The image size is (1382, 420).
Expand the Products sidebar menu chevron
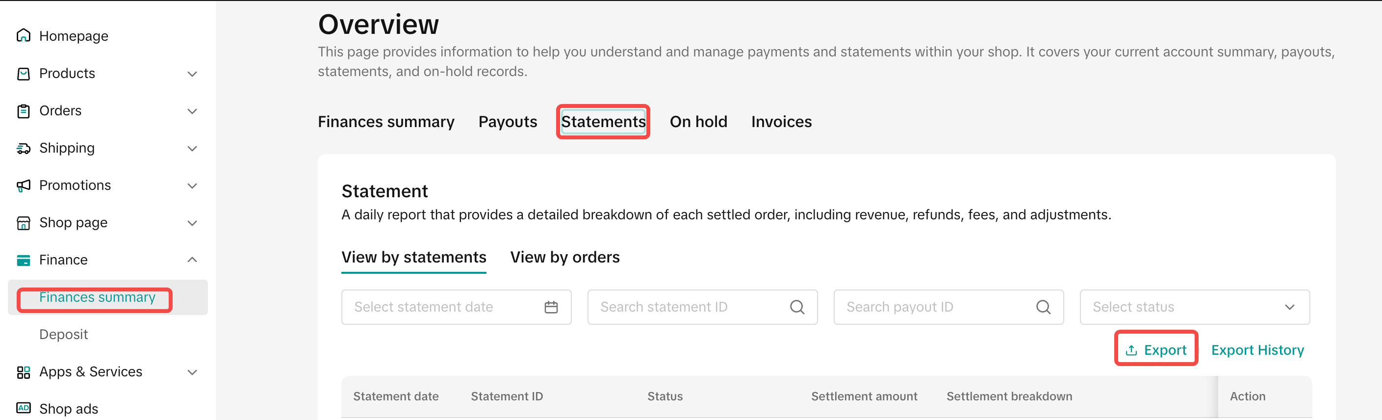tap(192, 74)
